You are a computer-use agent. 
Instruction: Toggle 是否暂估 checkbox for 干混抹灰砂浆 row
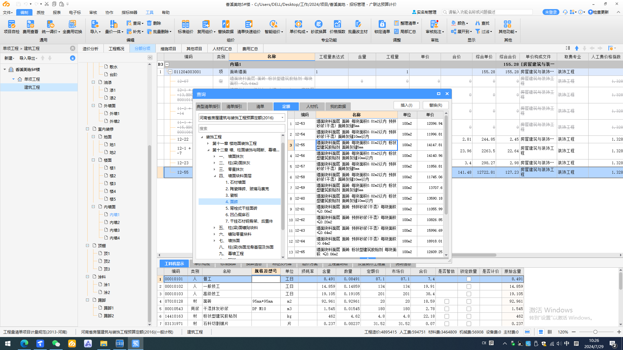click(x=447, y=309)
